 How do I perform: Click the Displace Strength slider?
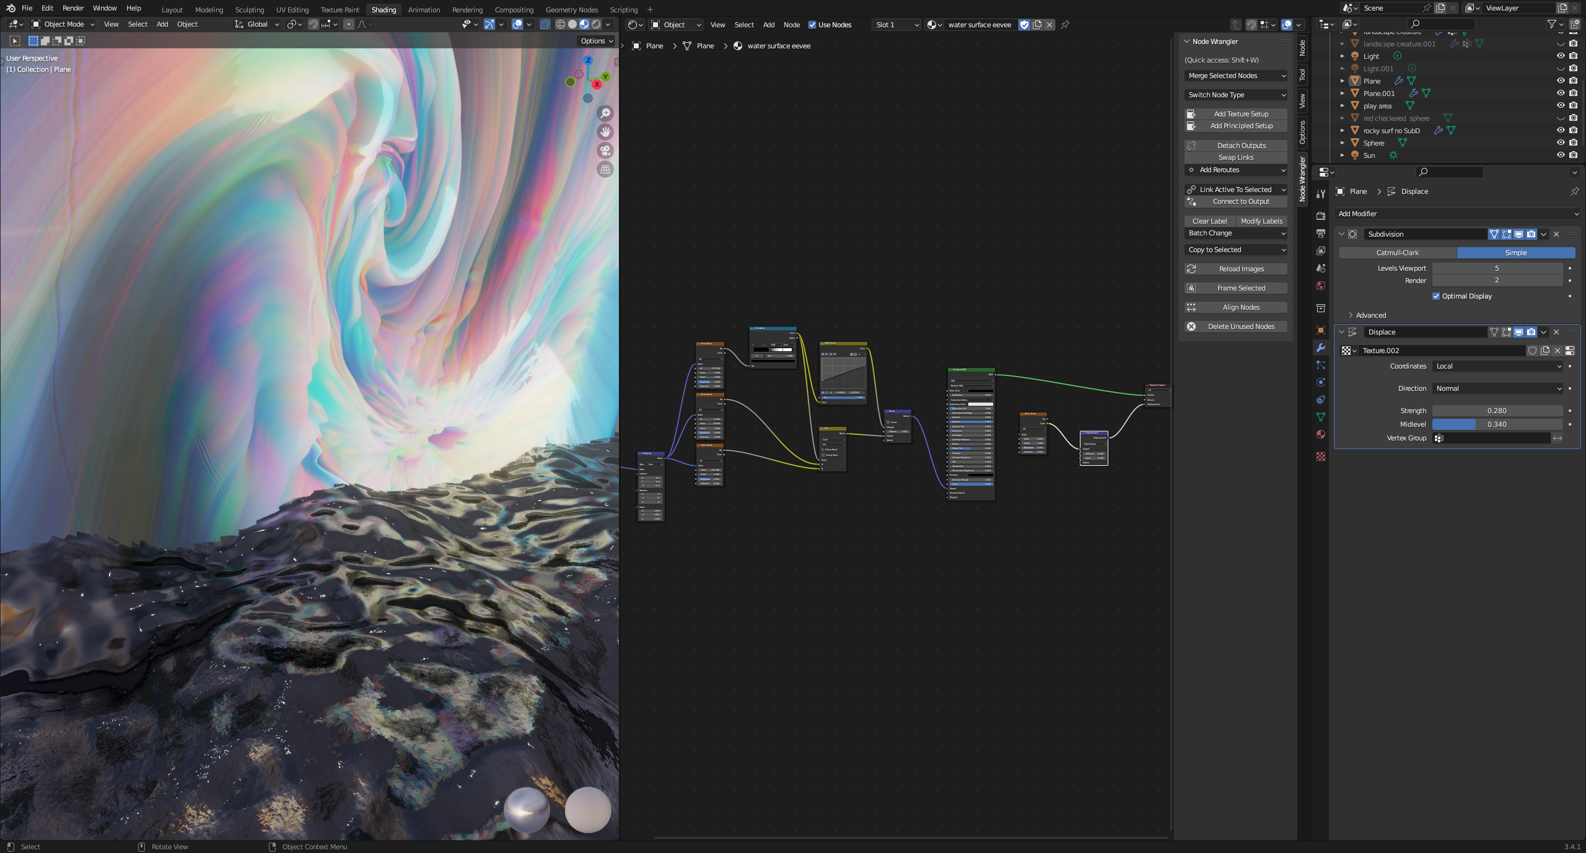click(x=1497, y=411)
